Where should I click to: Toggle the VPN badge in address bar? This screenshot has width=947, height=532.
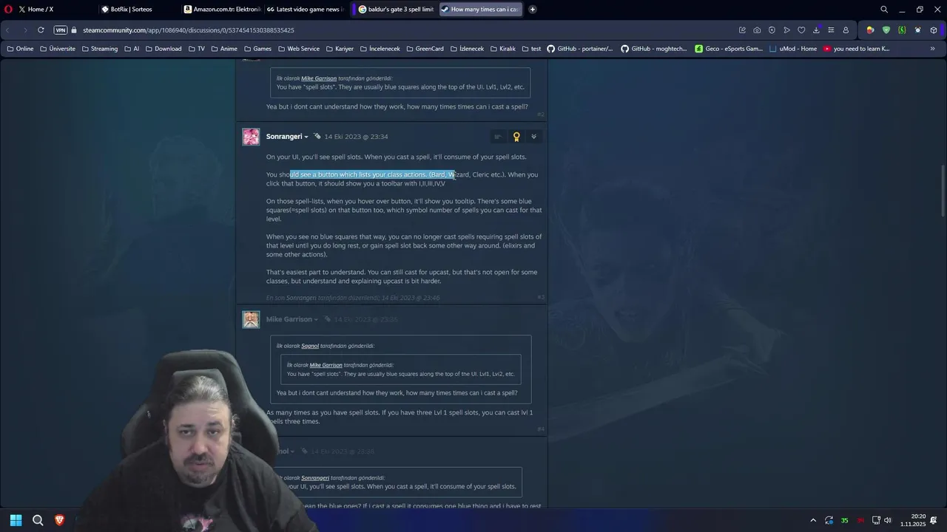coord(61,30)
